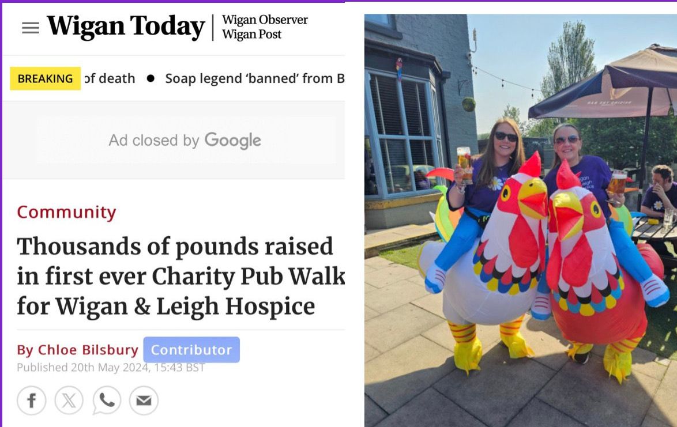Open the Wigan Post link
This screenshot has width=677, height=427.
252,35
